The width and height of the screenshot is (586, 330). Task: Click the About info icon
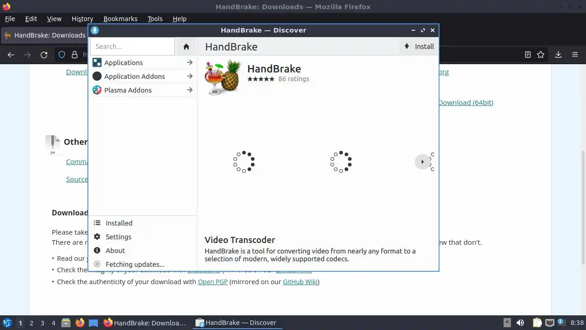coord(97,250)
